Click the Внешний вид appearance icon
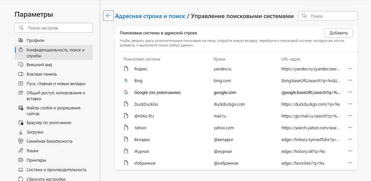Viewport: 371px width, 181px height. pos(21,65)
